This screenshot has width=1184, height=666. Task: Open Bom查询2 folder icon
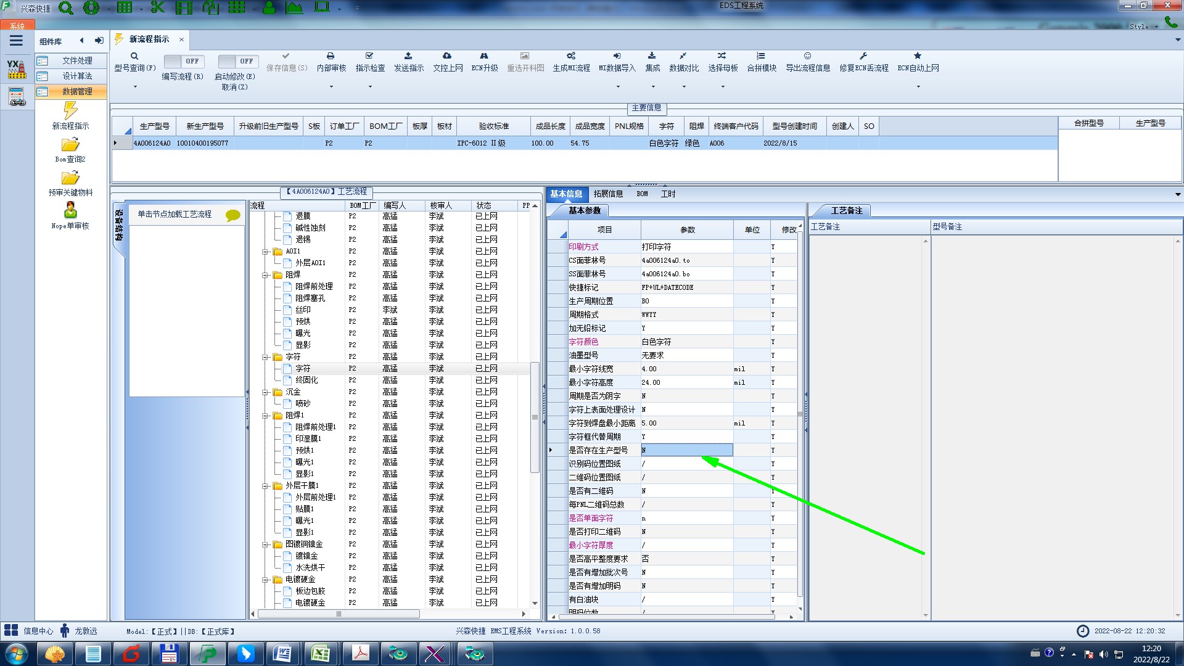(70, 145)
